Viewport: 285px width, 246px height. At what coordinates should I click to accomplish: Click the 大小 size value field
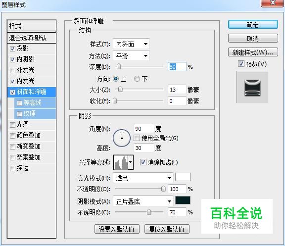pyautogui.click(x=177, y=90)
